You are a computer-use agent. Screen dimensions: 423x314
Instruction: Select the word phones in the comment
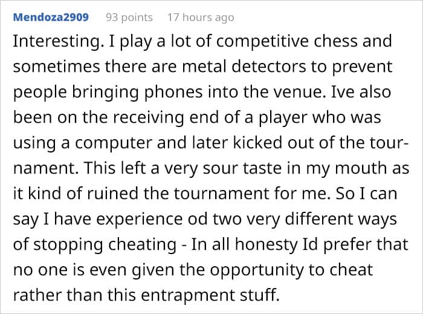point(173,93)
